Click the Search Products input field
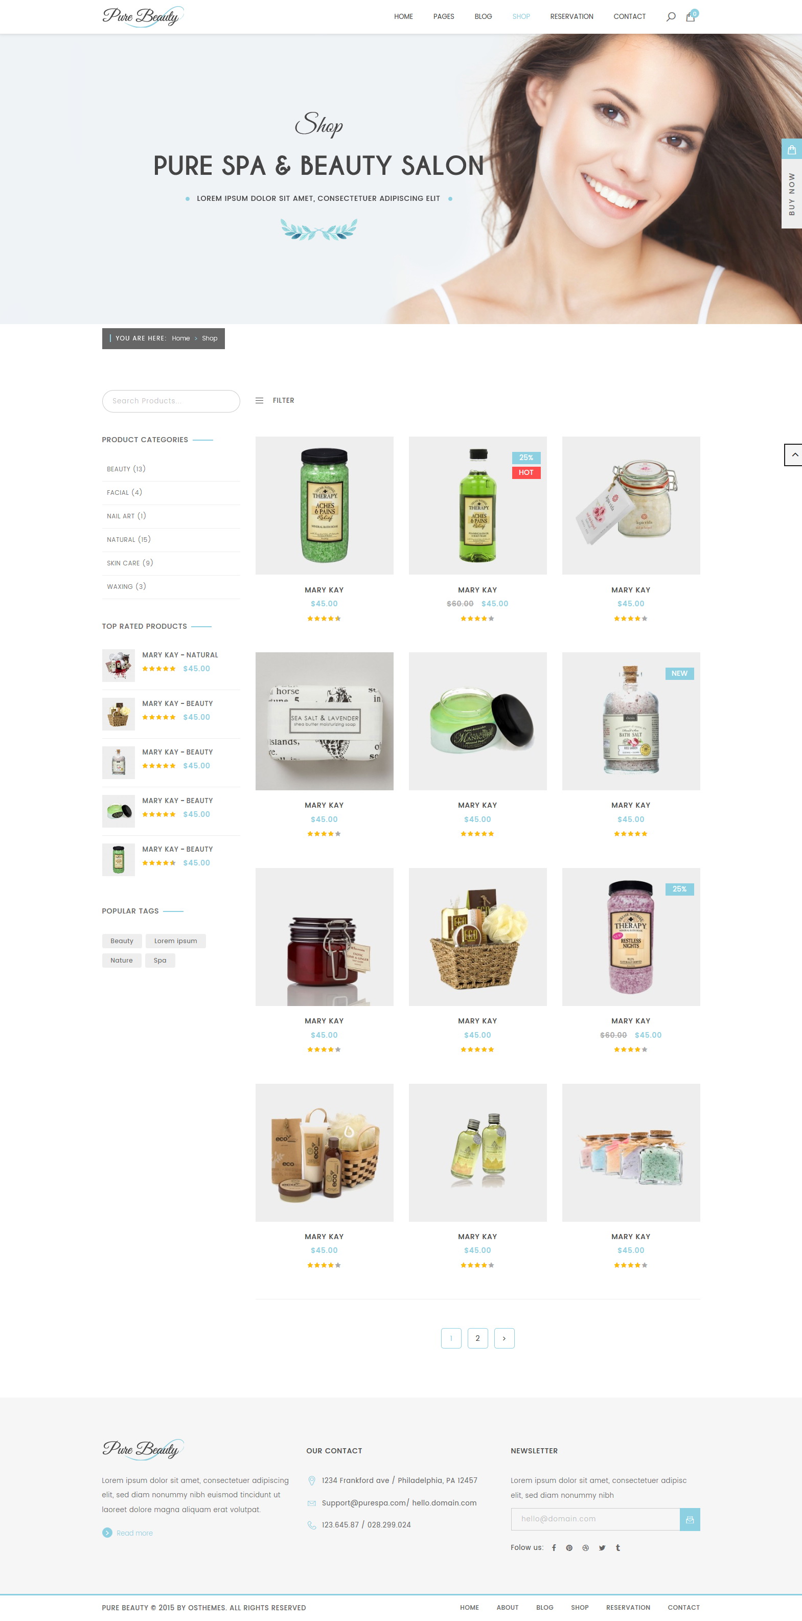Screen dimensions: 802x1621 pyautogui.click(x=170, y=401)
